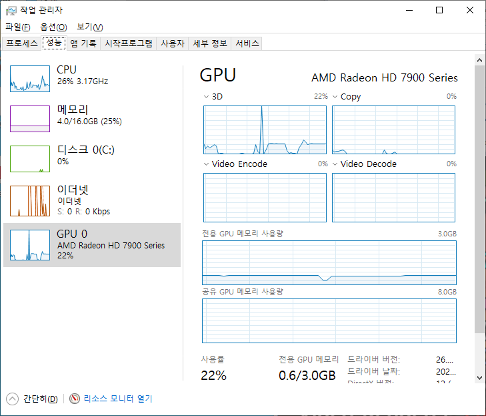Click the 전용 GPU 메모리 사용량 graph
The image size is (486, 416).
coord(329,262)
